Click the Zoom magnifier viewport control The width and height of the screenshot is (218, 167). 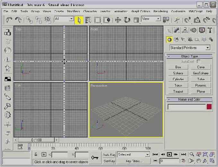tap(192, 154)
